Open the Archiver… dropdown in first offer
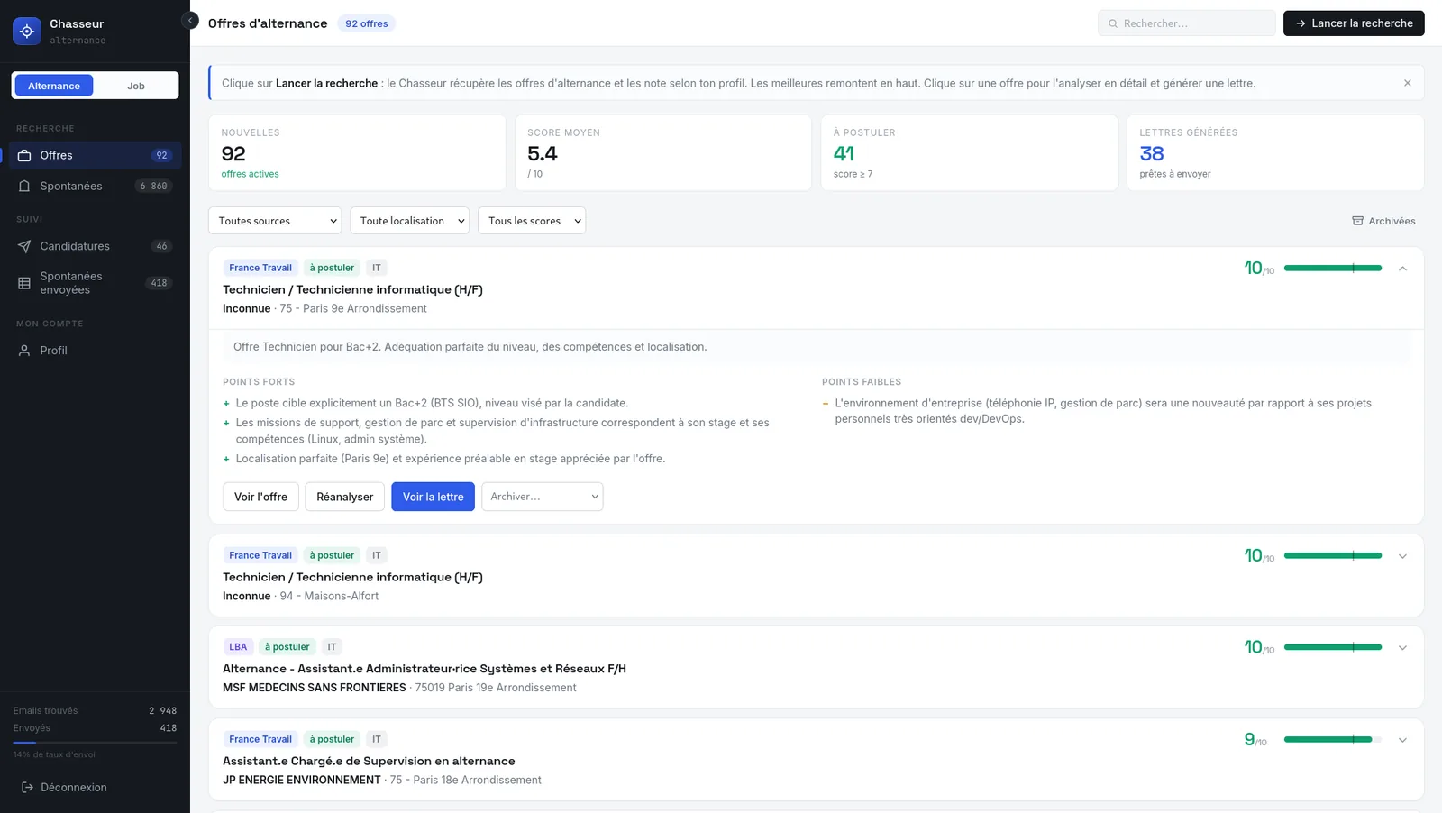Image resolution: width=1442 pixels, height=813 pixels. pos(543,497)
